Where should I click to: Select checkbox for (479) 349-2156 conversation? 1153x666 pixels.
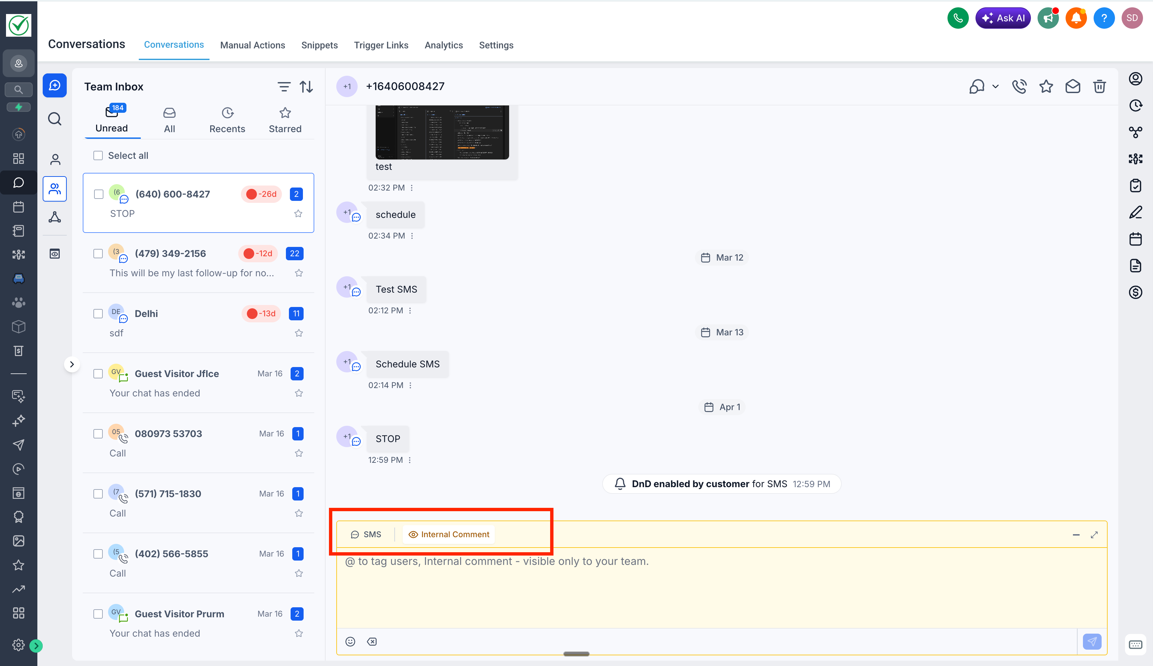pyautogui.click(x=98, y=253)
